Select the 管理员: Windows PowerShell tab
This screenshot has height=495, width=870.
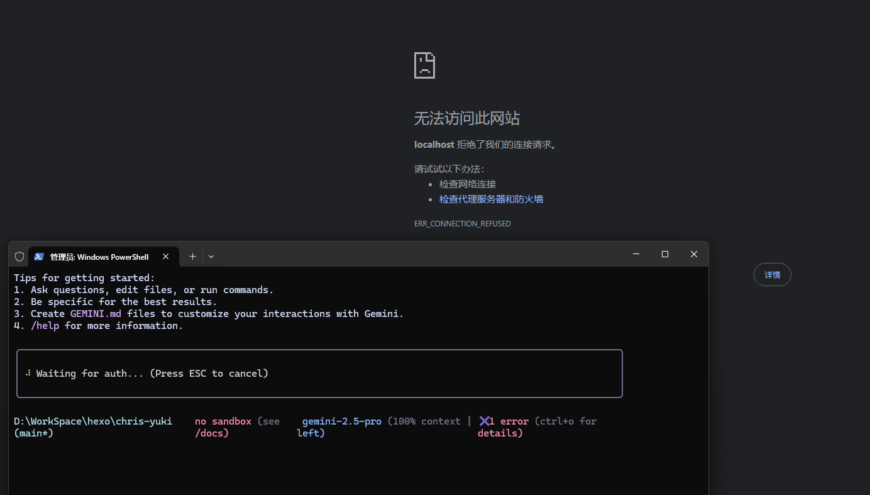(x=101, y=257)
